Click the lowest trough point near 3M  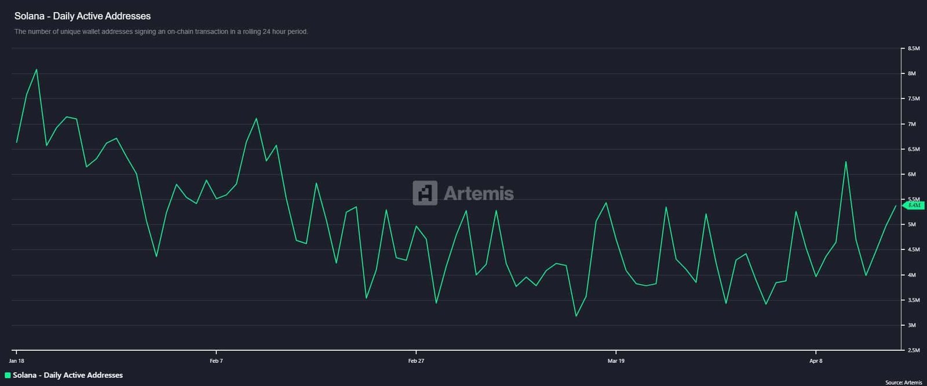576,316
